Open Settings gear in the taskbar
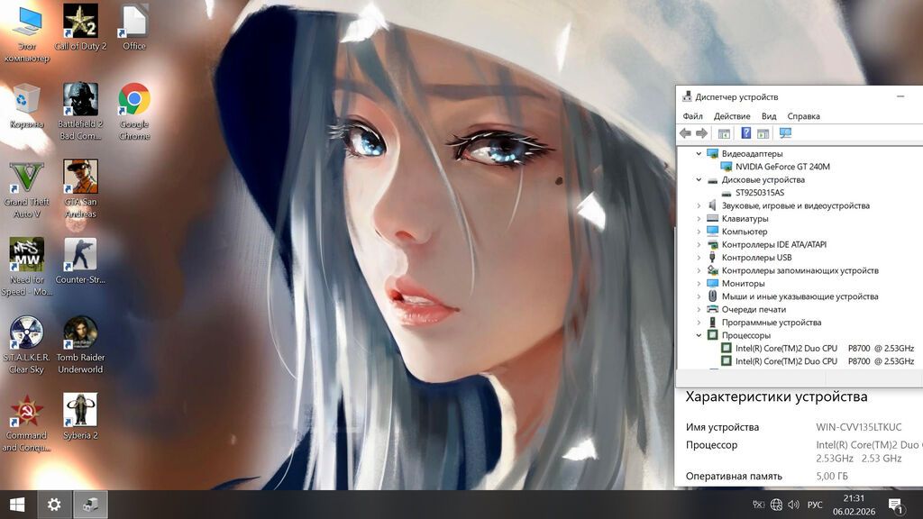 click(x=53, y=505)
